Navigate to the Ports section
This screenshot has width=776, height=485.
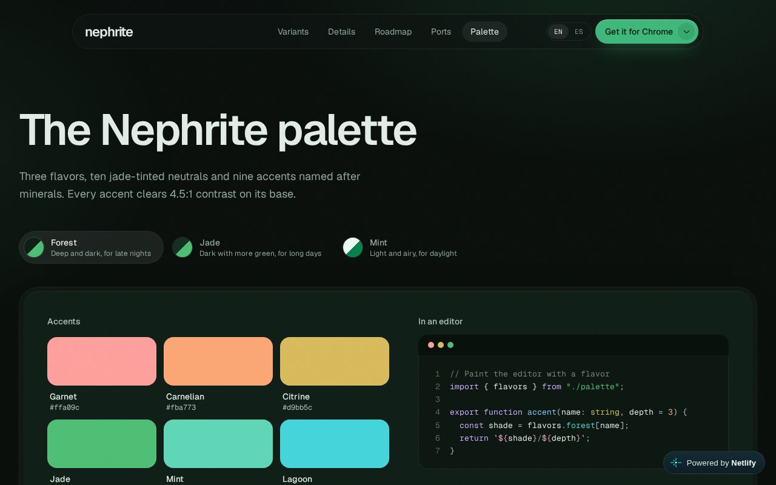tap(441, 32)
